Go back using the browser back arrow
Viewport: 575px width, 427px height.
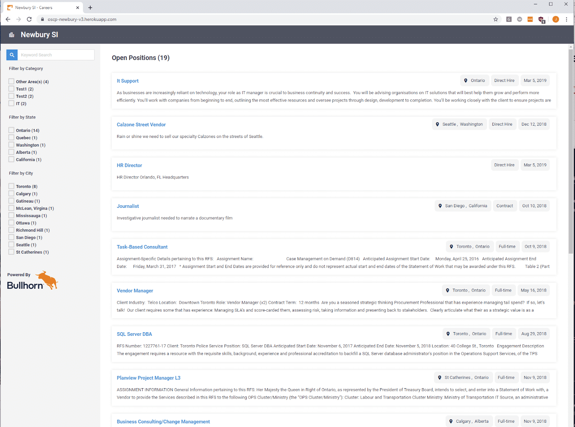(x=8, y=19)
